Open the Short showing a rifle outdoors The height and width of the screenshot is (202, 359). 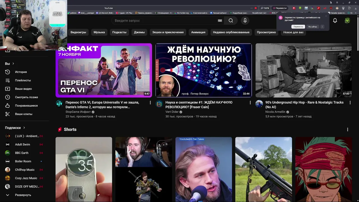click(264, 169)
